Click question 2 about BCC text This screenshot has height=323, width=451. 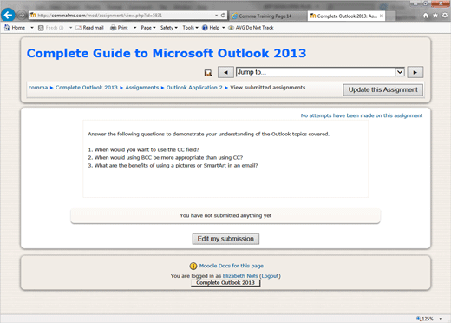pyautogui.click(x=166, y=157)
